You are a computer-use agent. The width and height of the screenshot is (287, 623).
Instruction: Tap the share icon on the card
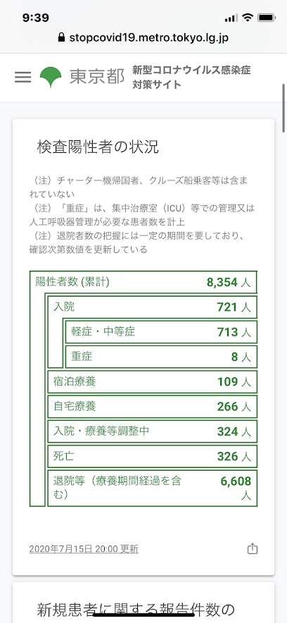point(253,549)
